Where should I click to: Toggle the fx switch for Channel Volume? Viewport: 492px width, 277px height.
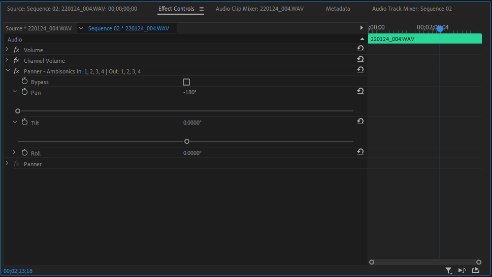click(x=16, y=61)
